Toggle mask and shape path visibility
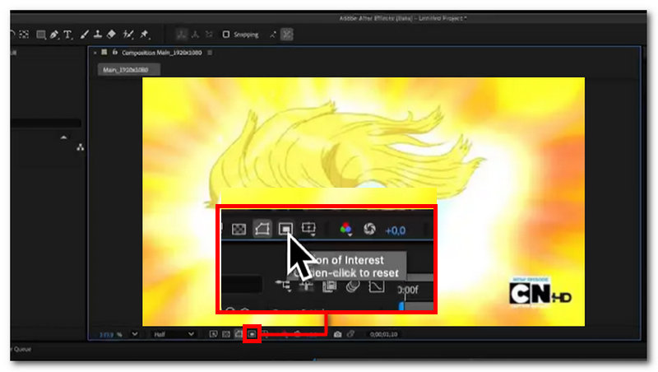Viewport: 658px width, 372px height. click(239, 334)
